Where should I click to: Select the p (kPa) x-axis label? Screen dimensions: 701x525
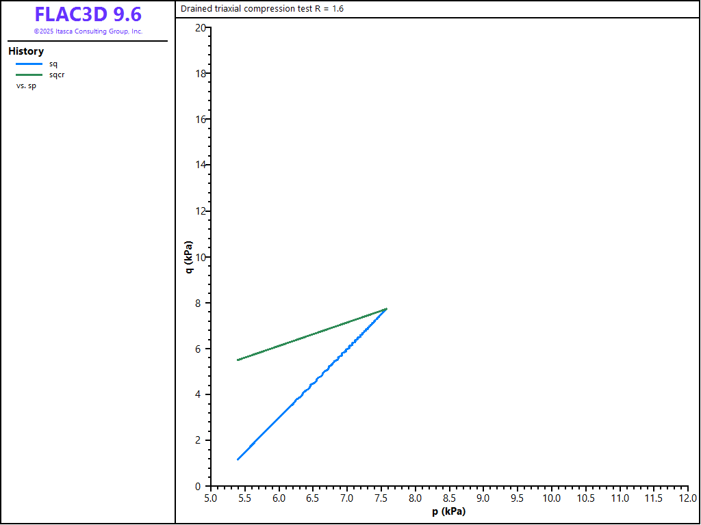[448, 511]
